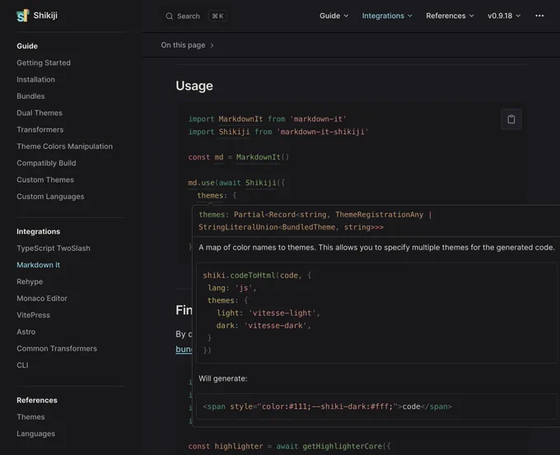Open Monaco Editor integration page
This screenshot has height=455, width=560.
(42, 299)
